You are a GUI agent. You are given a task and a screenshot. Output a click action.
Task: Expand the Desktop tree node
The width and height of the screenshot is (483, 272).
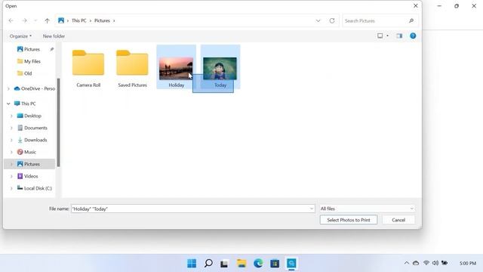(x=11, y=116)
